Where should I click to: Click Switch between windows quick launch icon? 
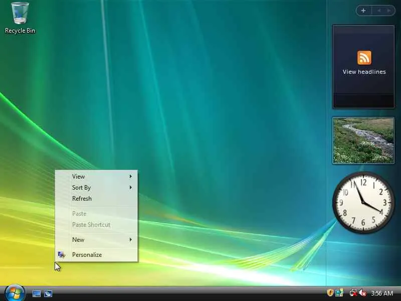pyautogui.click(x=48, y=293)
